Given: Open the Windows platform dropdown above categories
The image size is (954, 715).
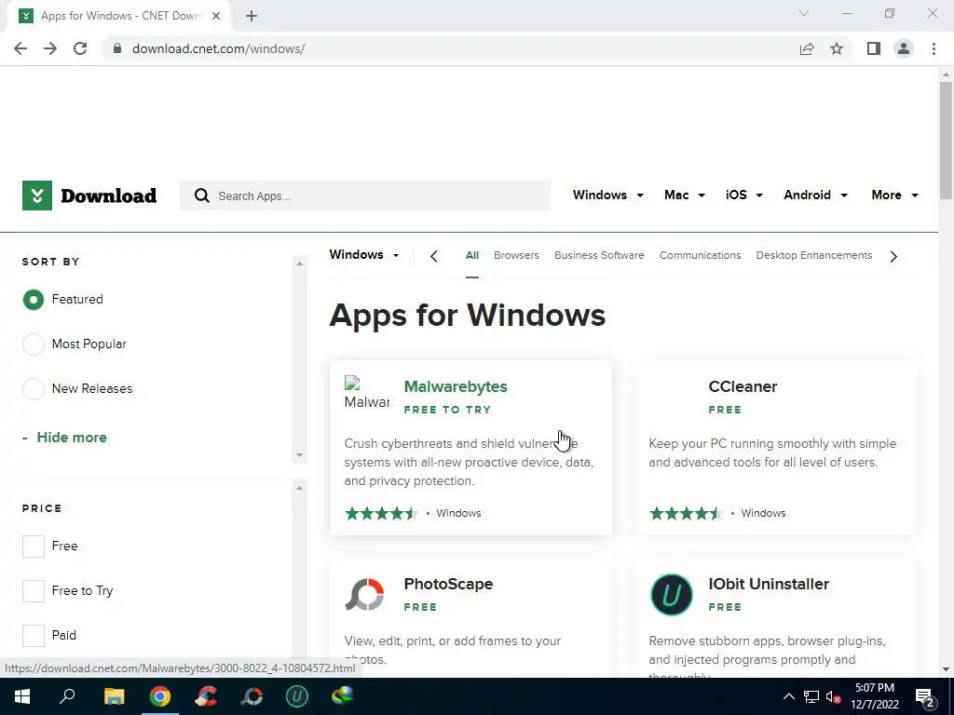Looking at the screenshot, I should [x=364, y=255].
